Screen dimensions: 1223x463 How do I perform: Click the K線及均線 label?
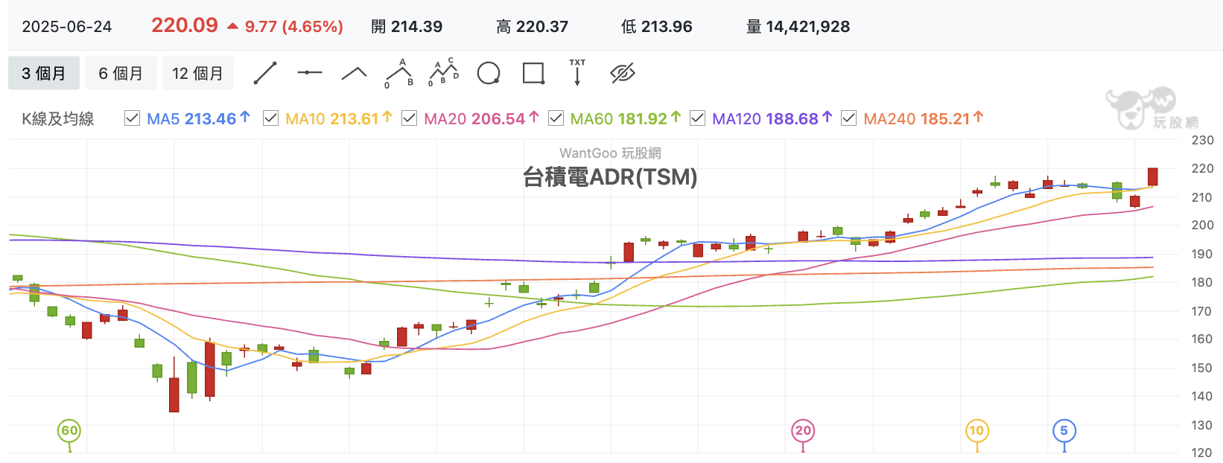tap(58, 119)
